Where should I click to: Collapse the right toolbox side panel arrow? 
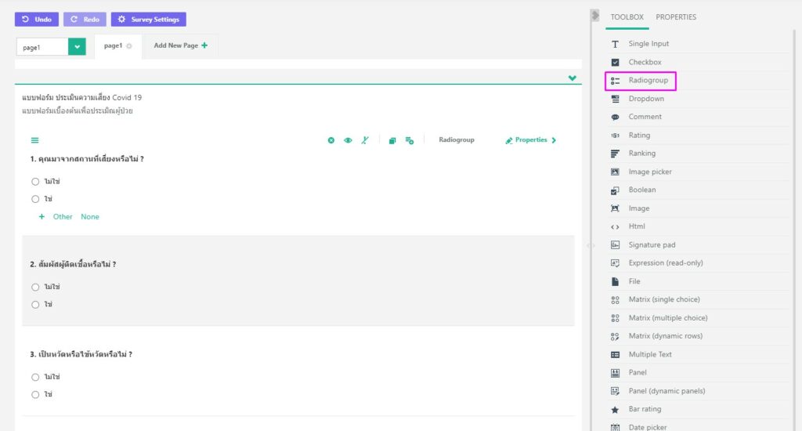point(595,16)
